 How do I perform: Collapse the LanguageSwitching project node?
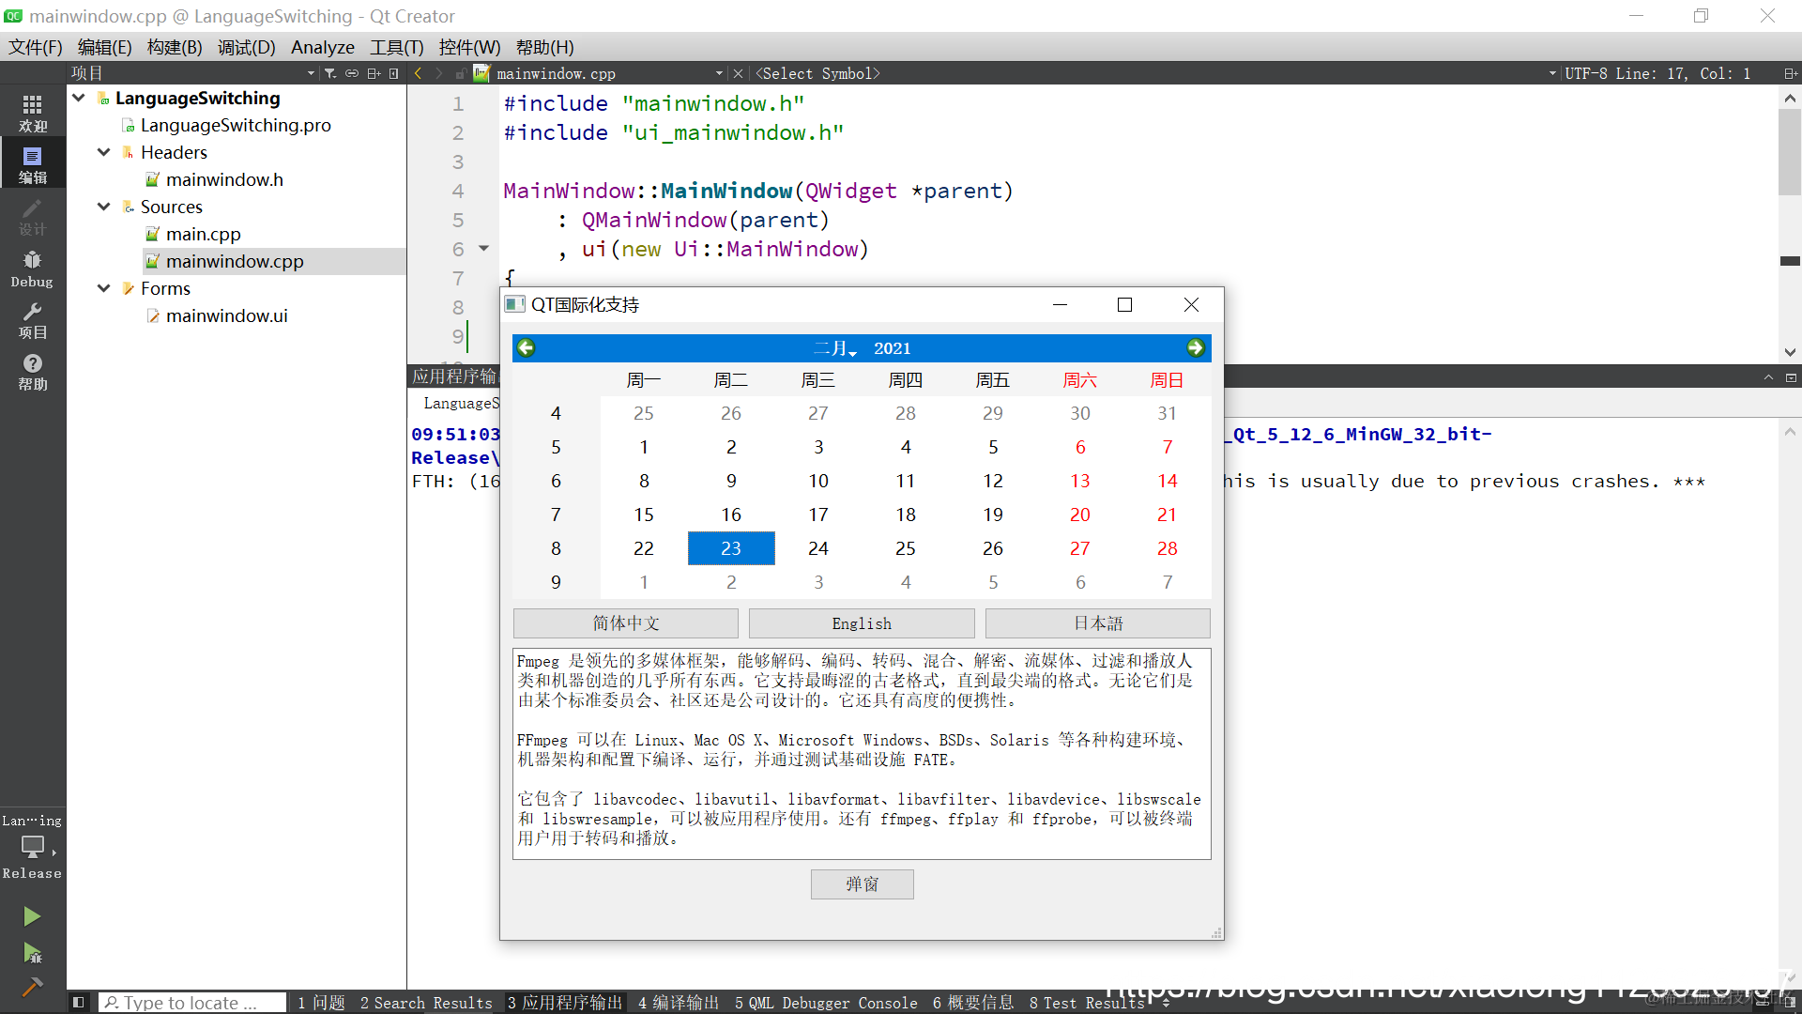79,98
